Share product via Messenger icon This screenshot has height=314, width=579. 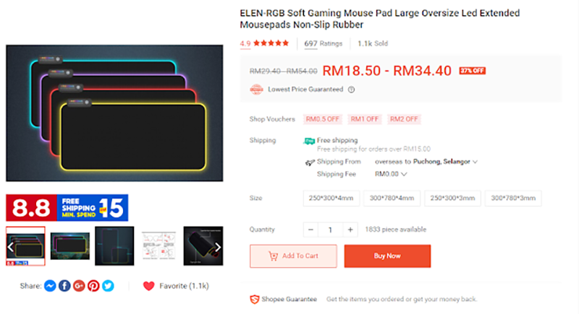(50, 286)
